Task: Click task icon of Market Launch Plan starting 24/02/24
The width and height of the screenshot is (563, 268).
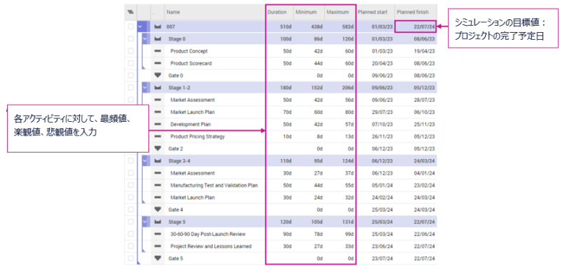Action: [x=158, y=197]
